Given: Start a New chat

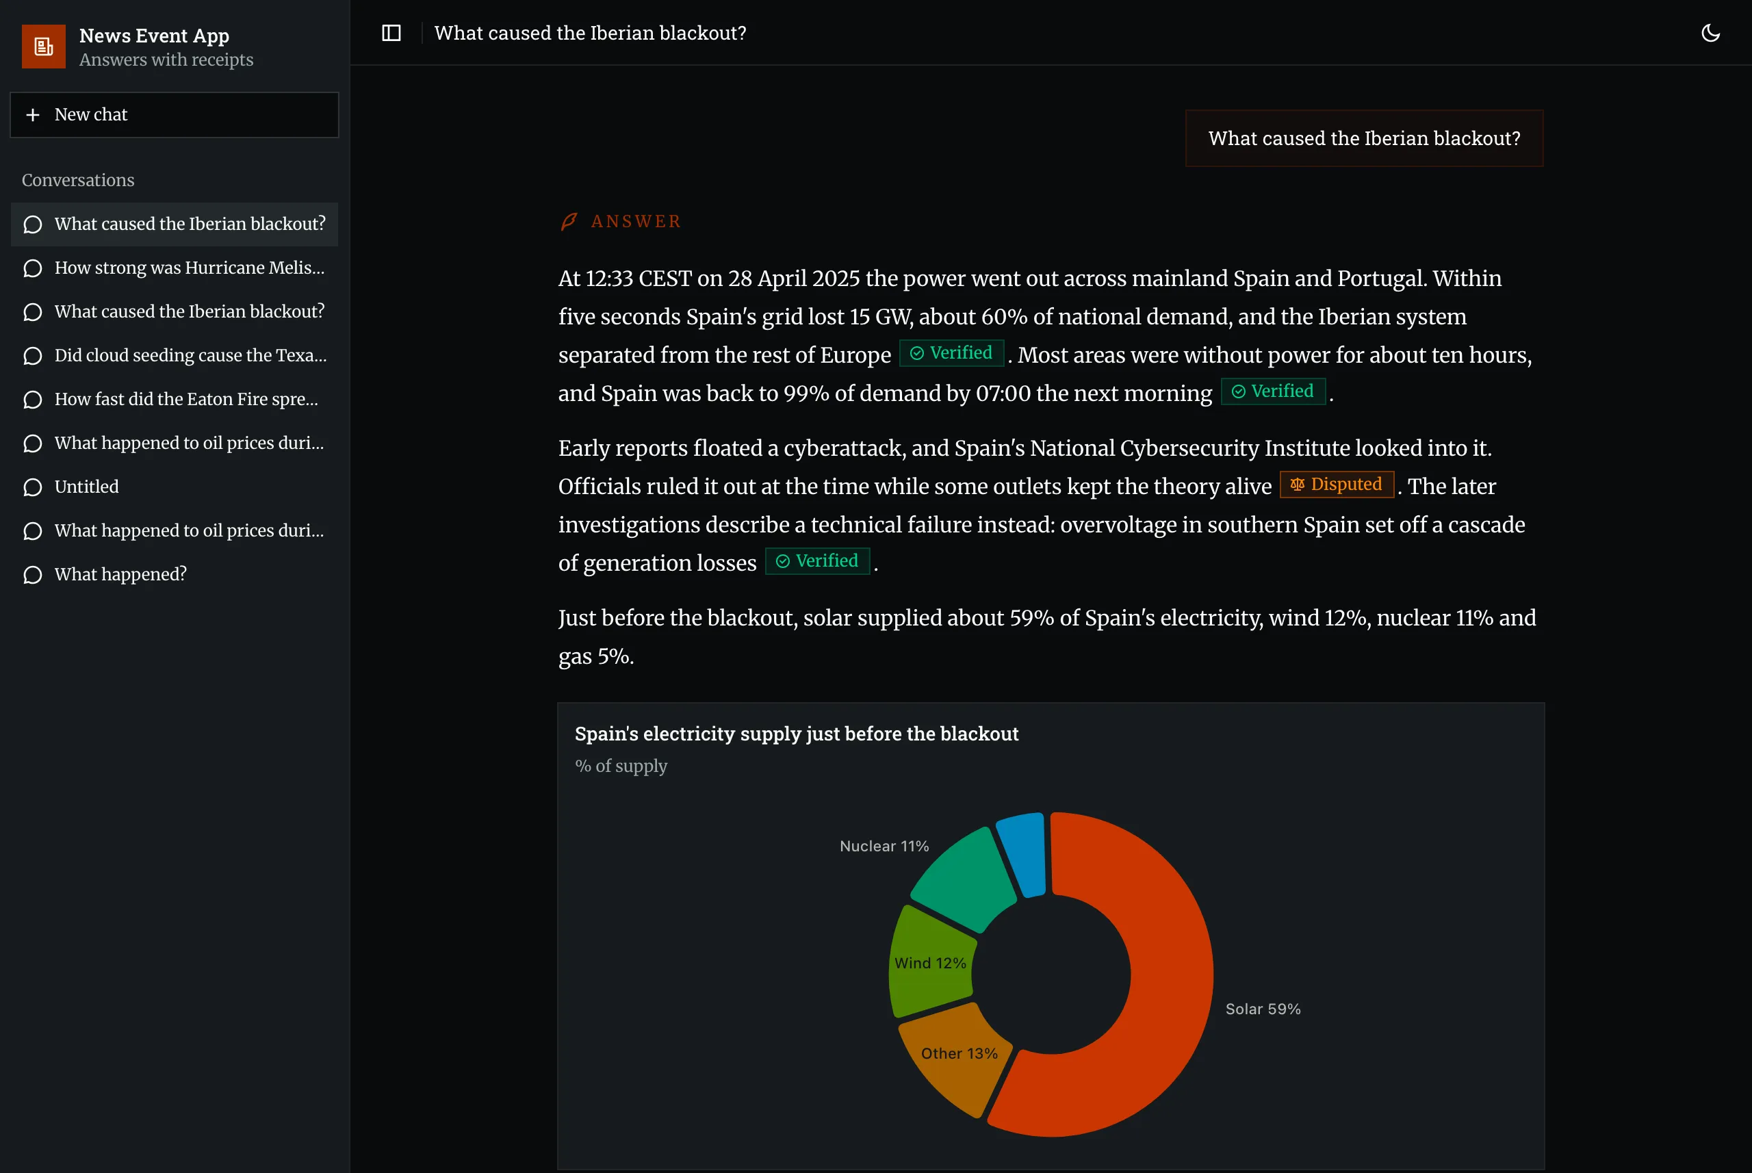Looking at the screenshot, I should [175, 114].
